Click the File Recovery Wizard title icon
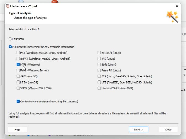Image resolution: width=186 pixels, height=139 pixels. tap(7, 6)
